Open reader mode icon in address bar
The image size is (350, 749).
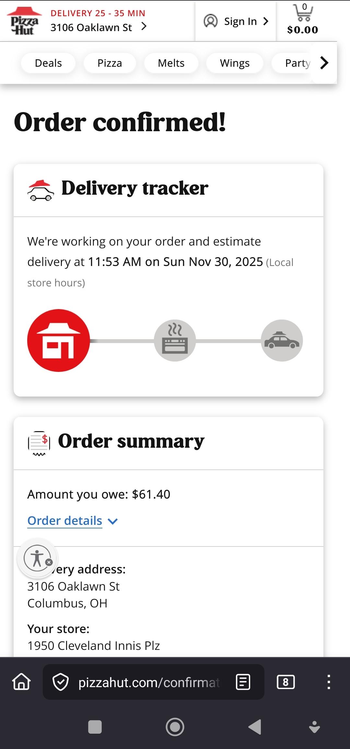tap(243, 682)
